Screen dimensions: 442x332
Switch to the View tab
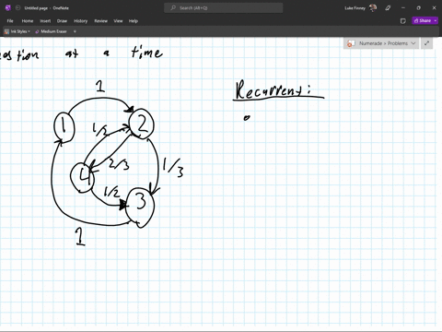tap(118, 21)
